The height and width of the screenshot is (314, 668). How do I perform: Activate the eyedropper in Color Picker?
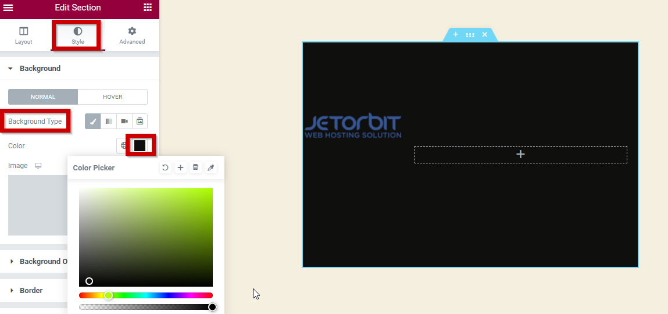click(211, 167)
